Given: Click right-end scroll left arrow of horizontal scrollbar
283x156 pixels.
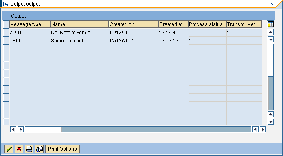Looking at the screenshot, I should [x=255, y=129].
